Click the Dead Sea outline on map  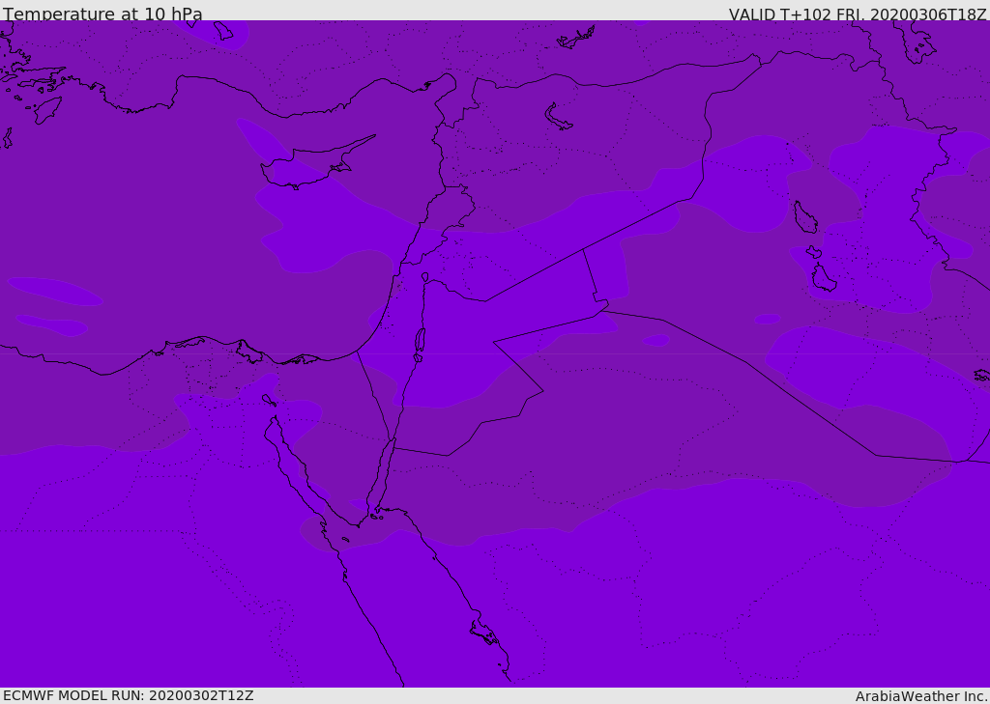click(420, 345)
